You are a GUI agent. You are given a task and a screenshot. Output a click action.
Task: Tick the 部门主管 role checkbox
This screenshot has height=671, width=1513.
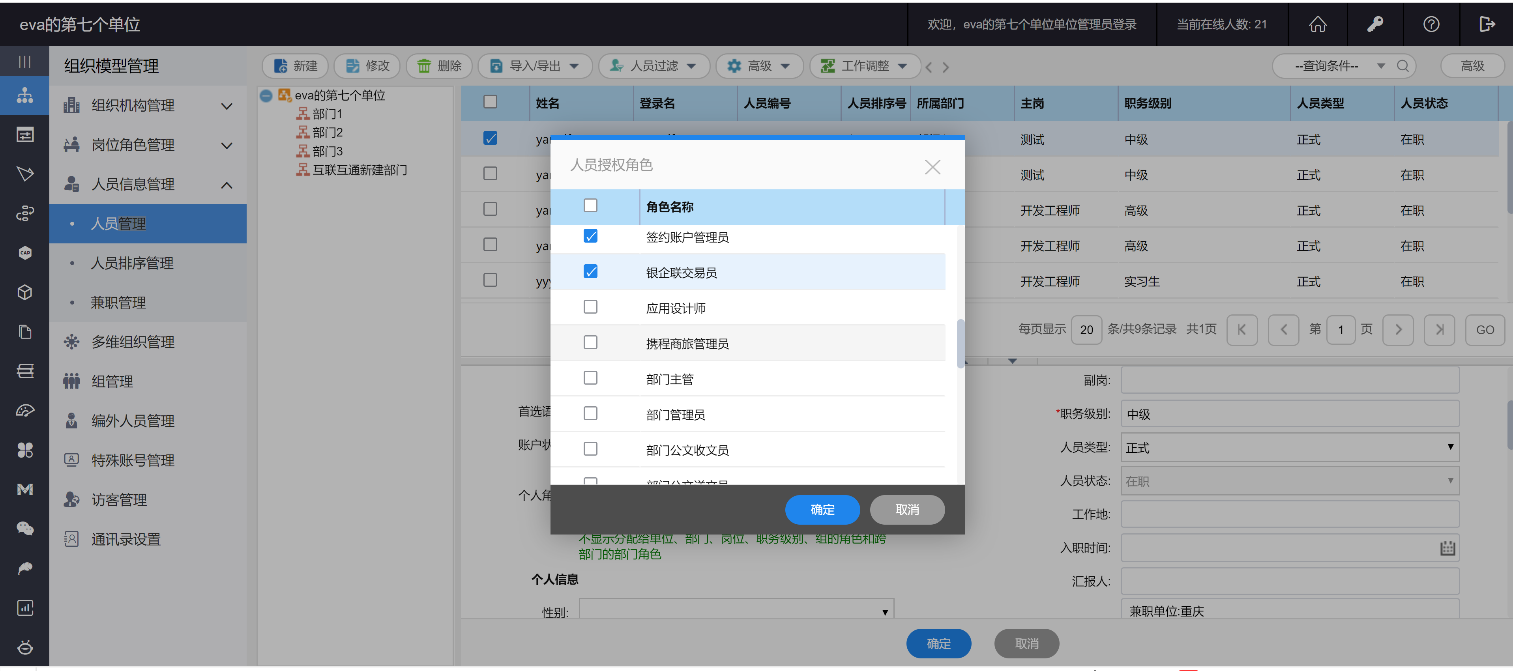(x=590, y=378)
